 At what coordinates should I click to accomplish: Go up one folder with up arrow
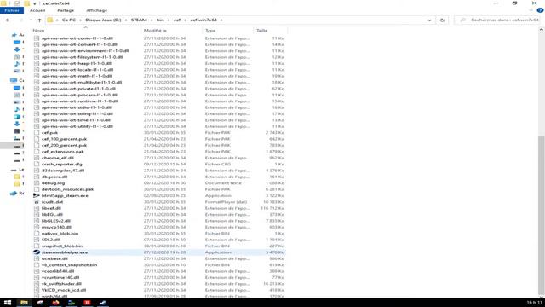coord(40,20)
